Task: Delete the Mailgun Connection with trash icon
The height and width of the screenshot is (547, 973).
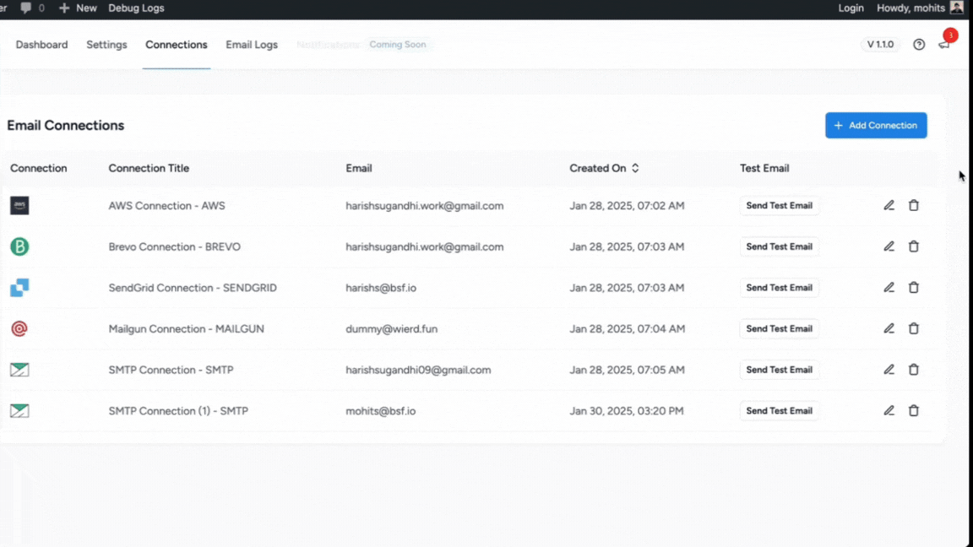Action: [x=913, y=328]
